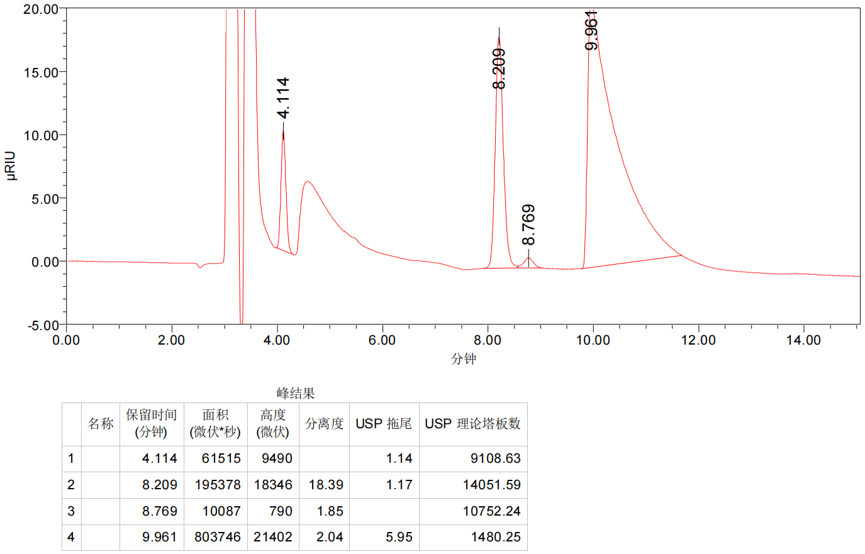Select the 分离度 column header
865x554 pixels.
324,424
